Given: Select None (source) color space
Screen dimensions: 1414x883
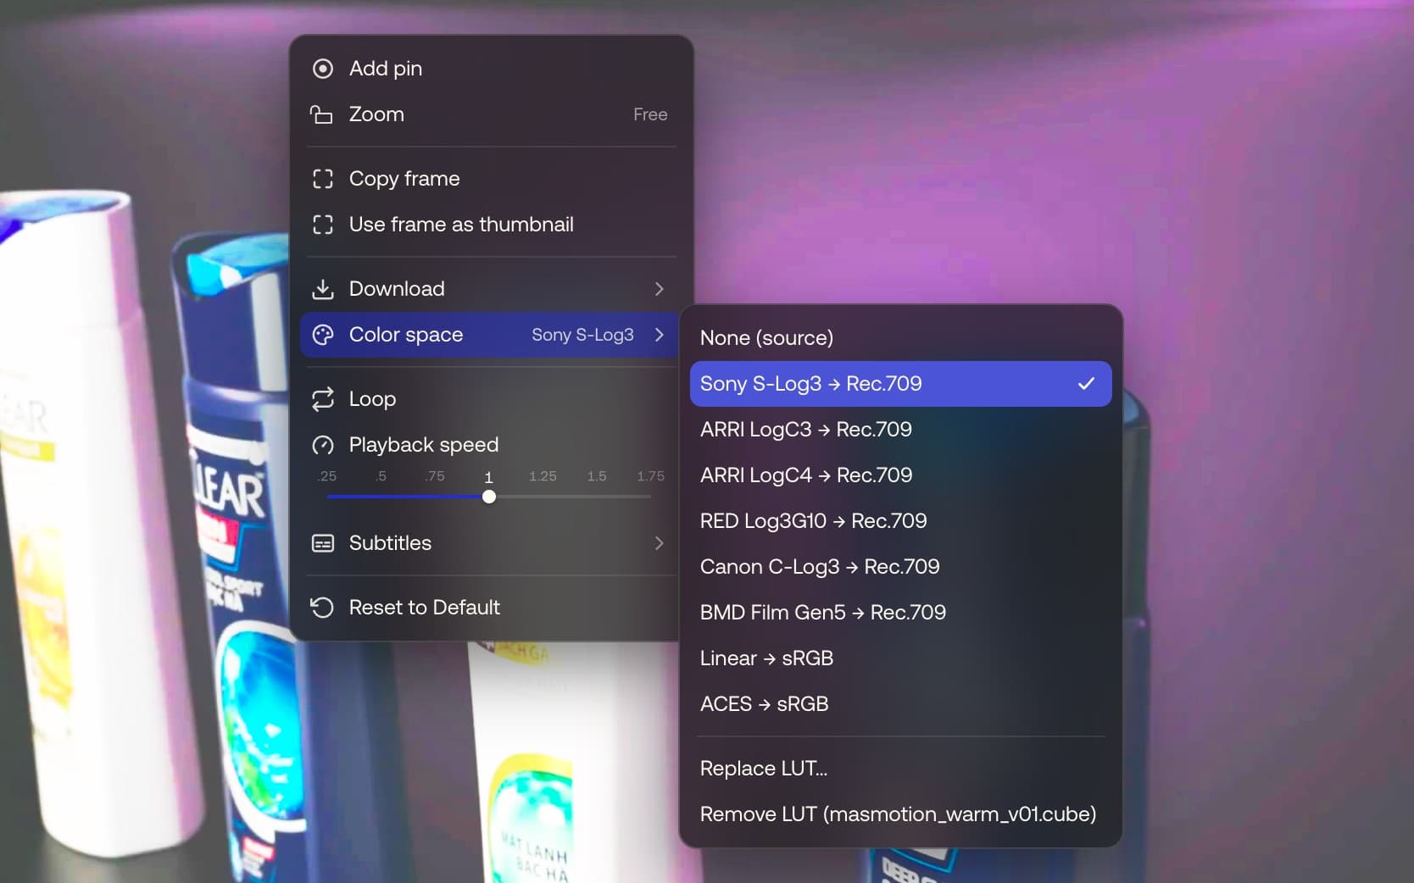Looking at the screenshot, I should [900, 338].
